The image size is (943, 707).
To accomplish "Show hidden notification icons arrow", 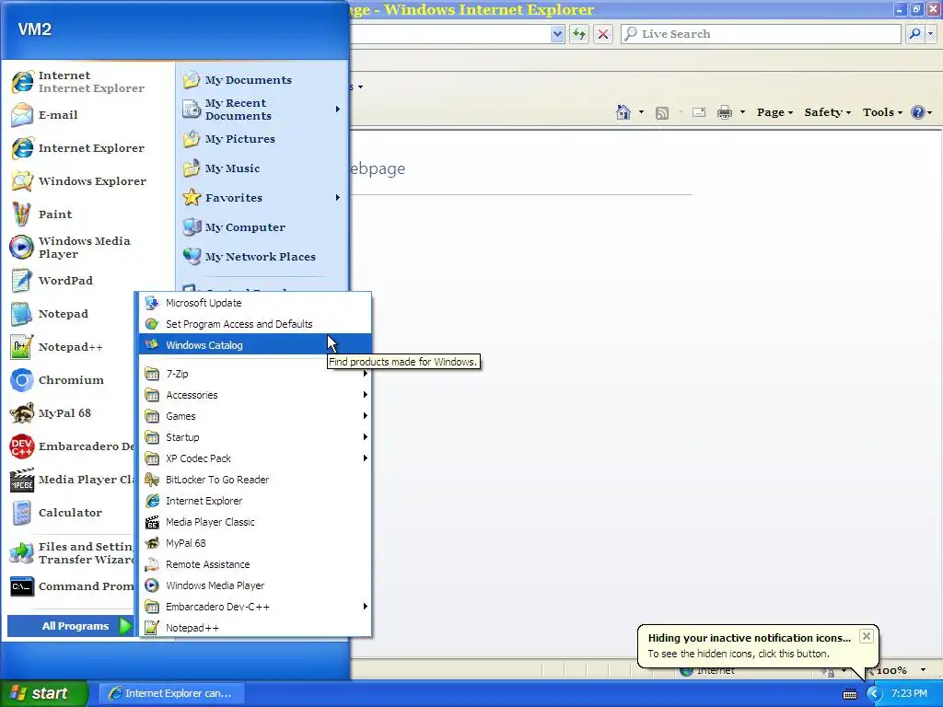I will (873, 694).
